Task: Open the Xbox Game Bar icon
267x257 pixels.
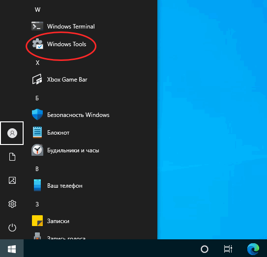Action: pos(37,79)
